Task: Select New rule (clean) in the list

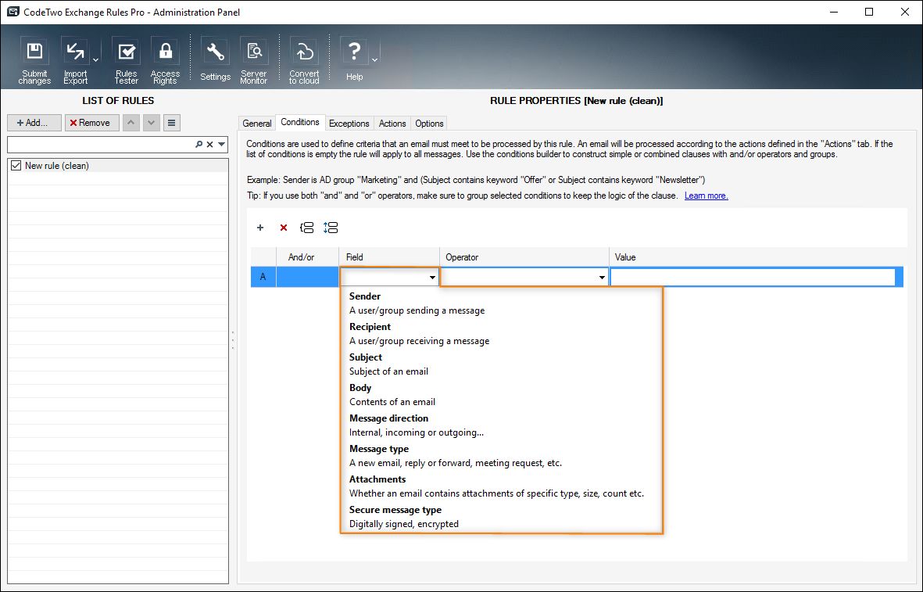Action: click(118, 166)
